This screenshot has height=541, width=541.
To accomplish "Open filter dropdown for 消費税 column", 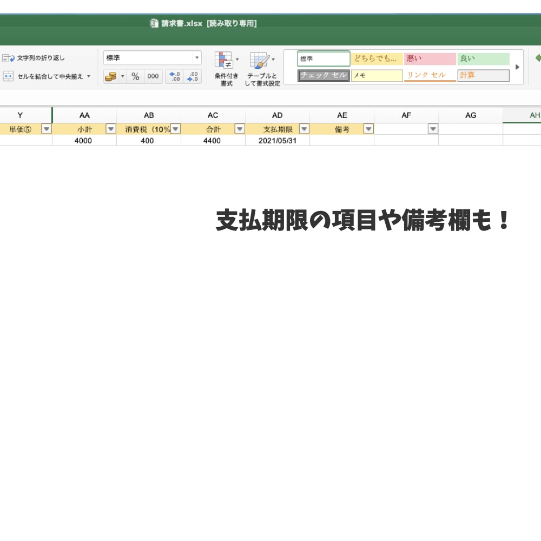I will tap(175, 129).
